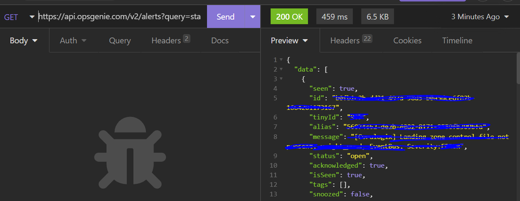Collapse JSON root at line 1

[x=281, y=60]
